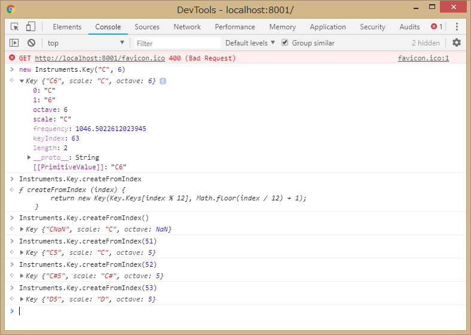Click the info badge beside the C6 Key object
This screenshot has width=471, height=335.
[x=163, y=81]
